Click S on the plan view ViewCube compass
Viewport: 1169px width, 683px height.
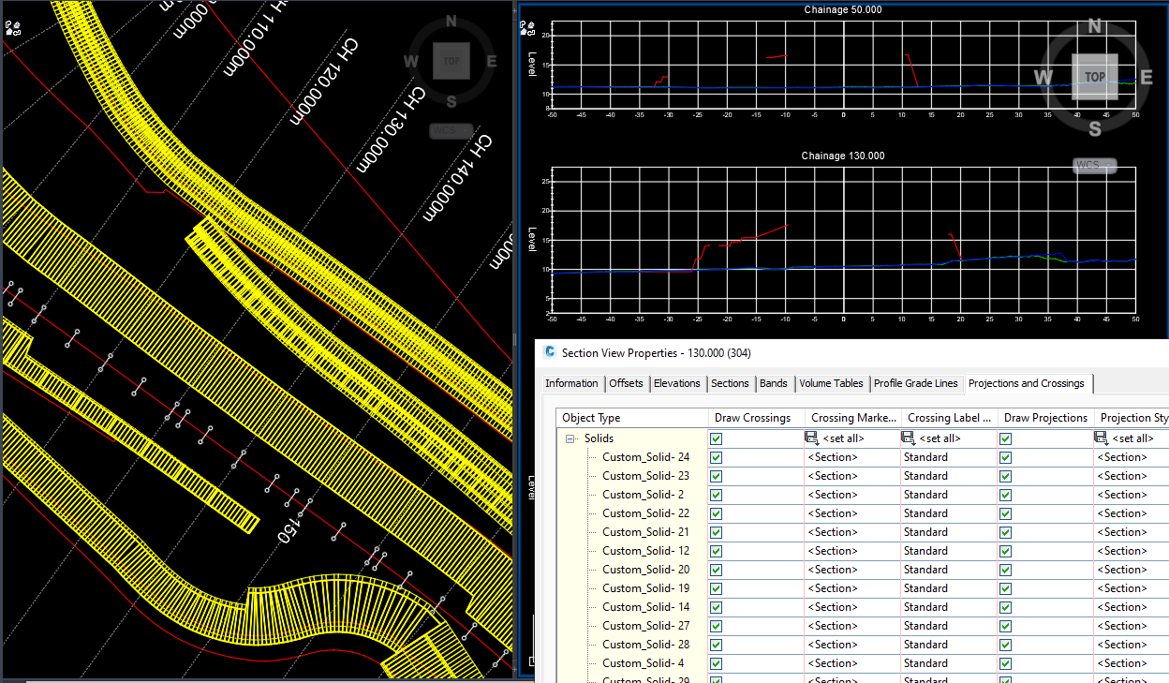tap(451, 100)
